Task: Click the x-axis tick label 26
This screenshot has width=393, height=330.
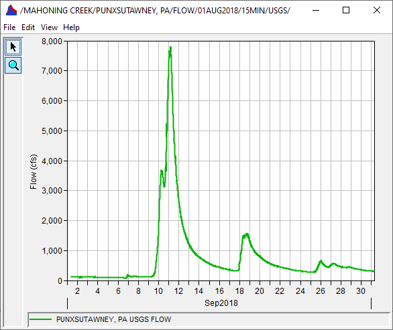Action: 321,291
